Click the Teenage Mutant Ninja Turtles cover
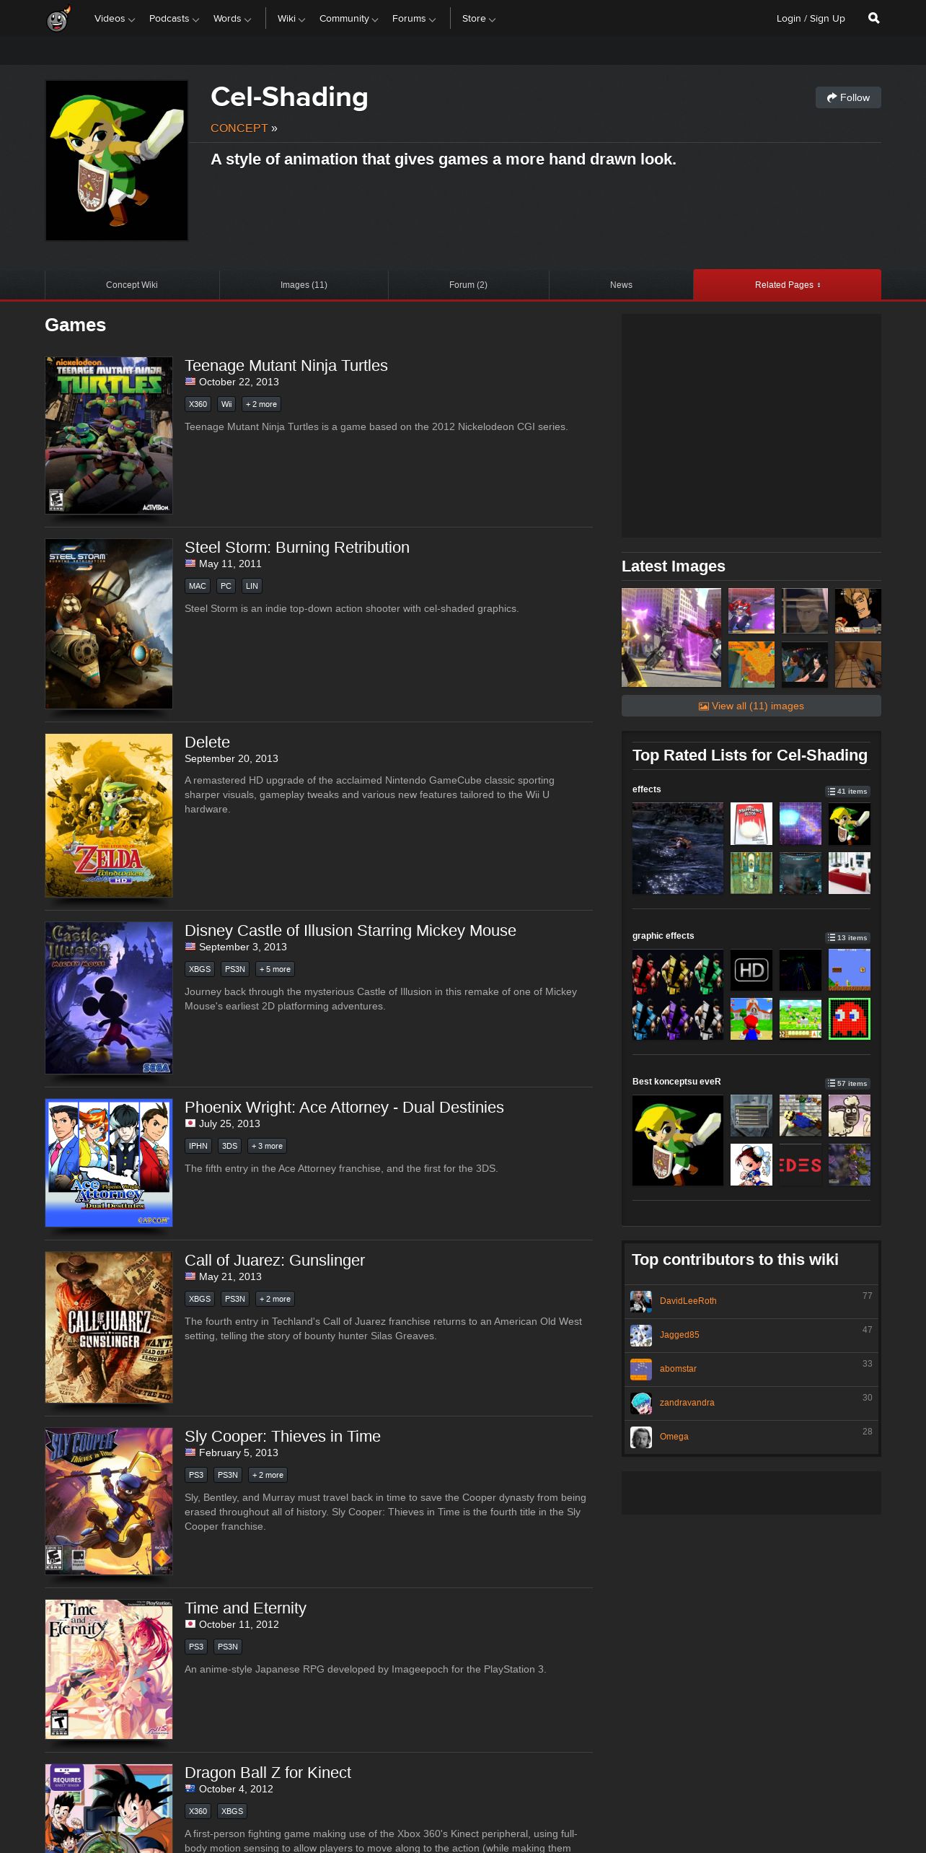Image resolution: width=926 pixels, height=1853 pixels. tap(109, 435)
